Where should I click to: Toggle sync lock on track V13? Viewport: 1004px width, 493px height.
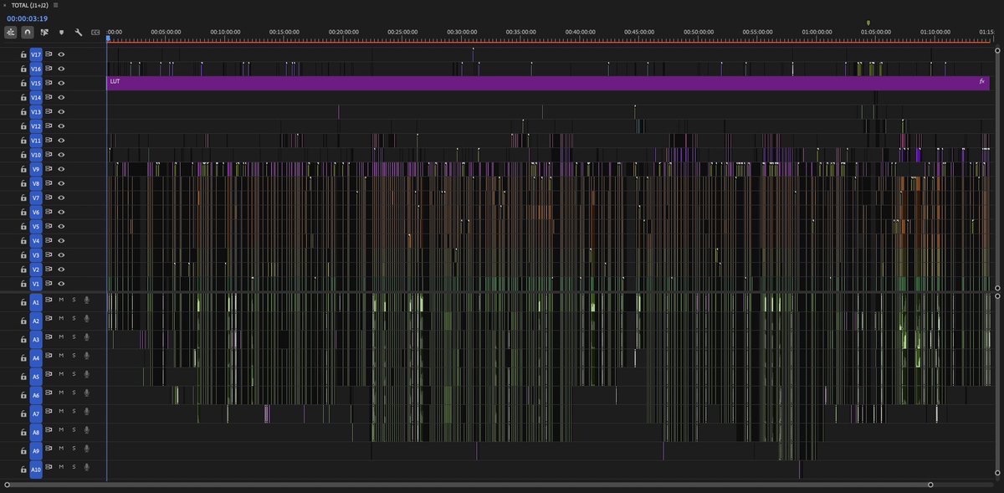tap(49, 111)
